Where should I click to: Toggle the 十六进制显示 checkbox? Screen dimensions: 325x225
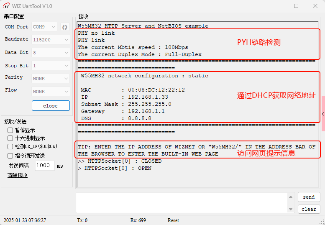click(x=10, y=138)
